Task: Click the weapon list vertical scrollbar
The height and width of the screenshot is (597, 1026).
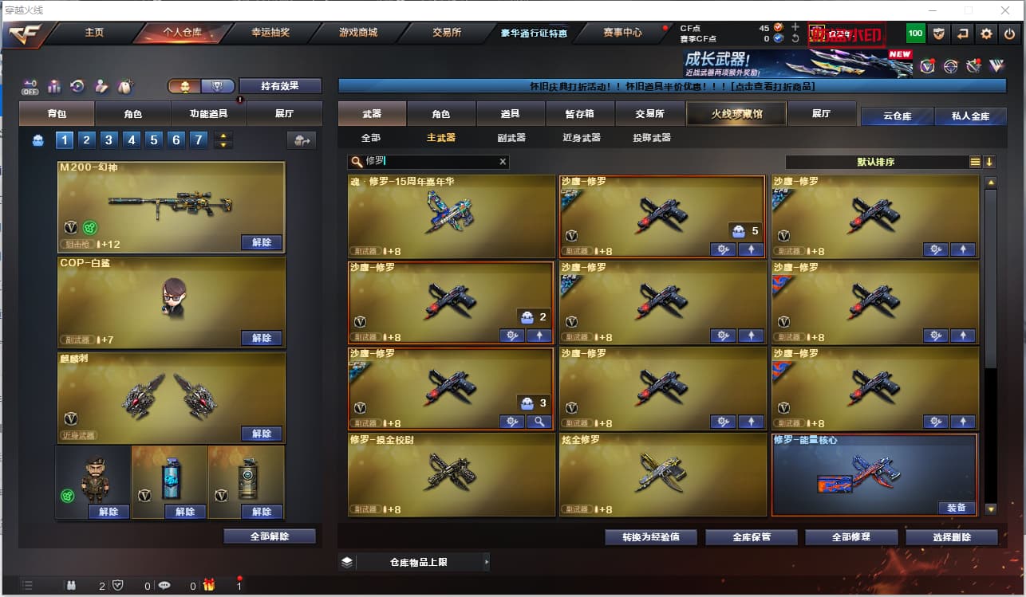Action: tap(991, 347)
